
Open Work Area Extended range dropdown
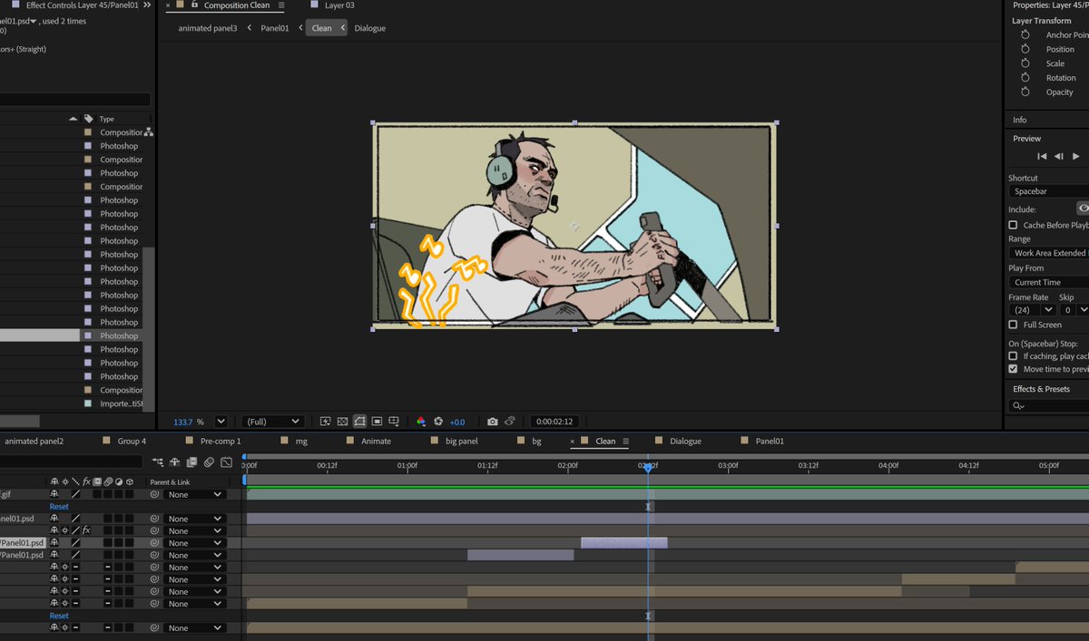click(x=1049, y=253)
